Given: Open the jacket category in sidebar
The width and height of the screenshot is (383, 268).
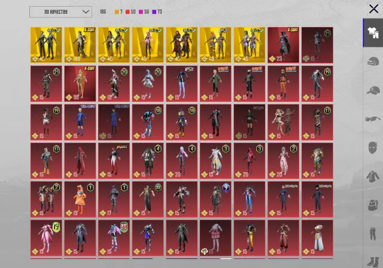Looking at the screenshot, I should (x=373, y=176).
